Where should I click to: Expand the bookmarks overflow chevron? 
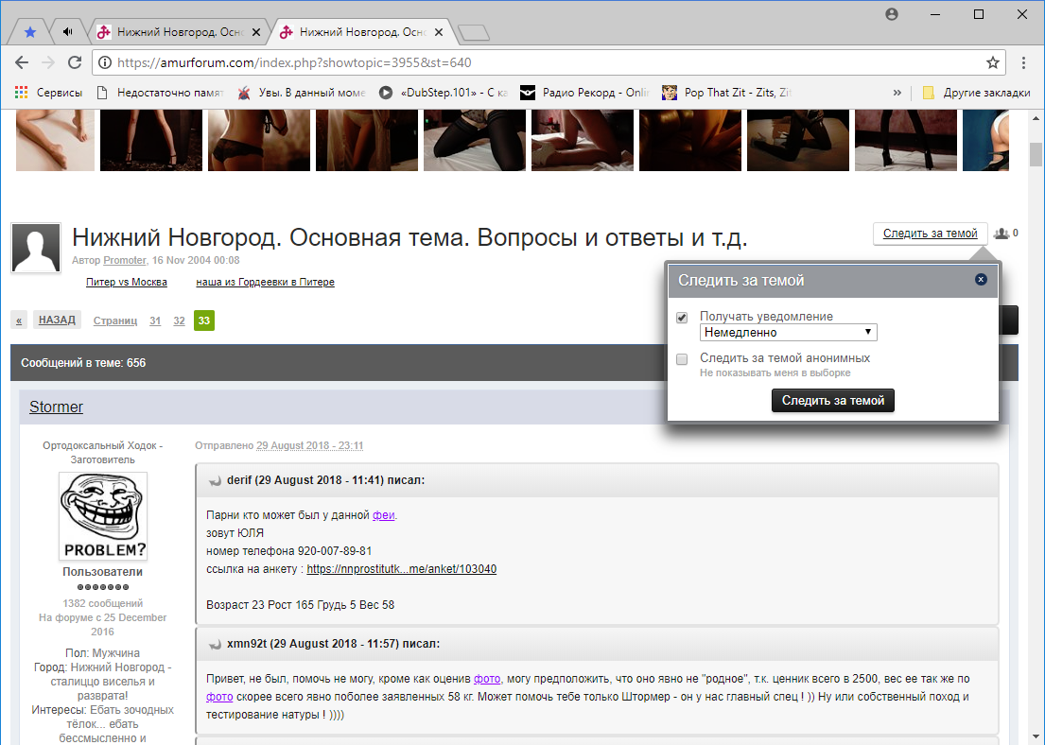897,93
